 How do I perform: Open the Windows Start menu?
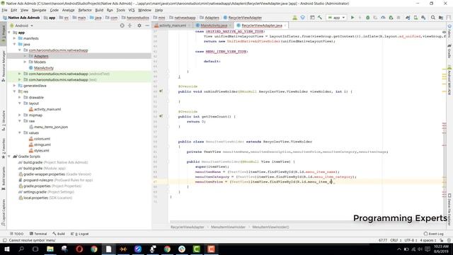tap(6, 249)
